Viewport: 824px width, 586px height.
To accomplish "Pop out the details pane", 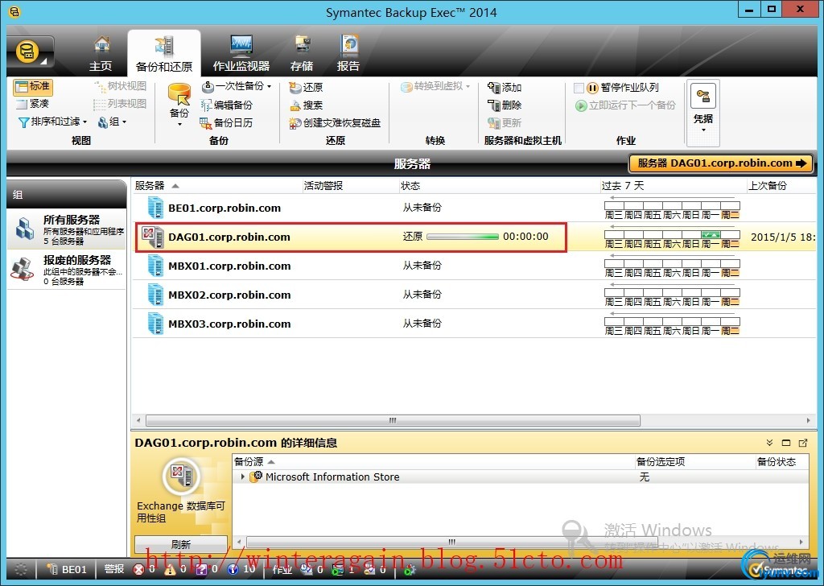I will (x=803, y=443).
